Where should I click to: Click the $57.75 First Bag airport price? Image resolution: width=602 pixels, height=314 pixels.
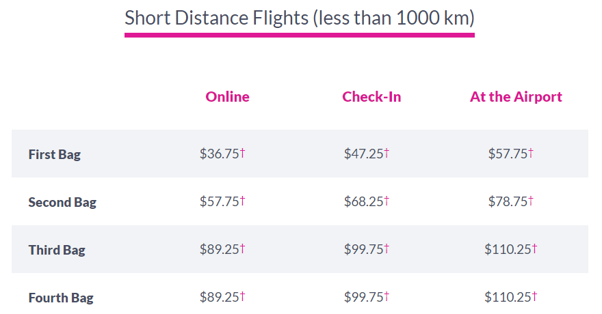(x=508, y=154)
